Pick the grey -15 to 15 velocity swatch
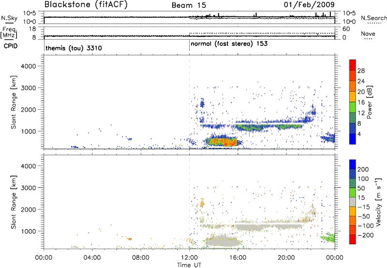 pyautogui.click(x=353, y=202)
